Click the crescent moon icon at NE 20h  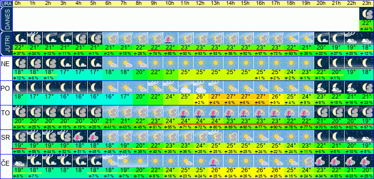[x=321, y=63]
